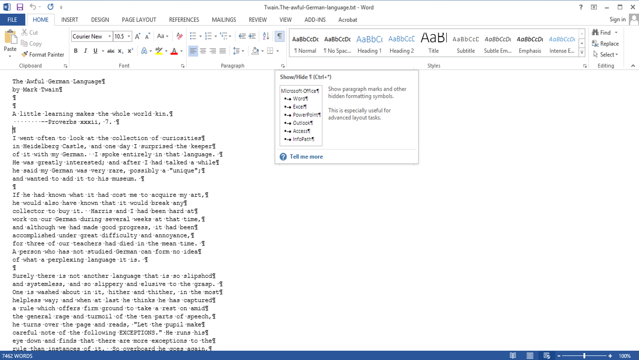Expand the Styles gallery More arrow
This screenshot has width=639, height=360.
pyautogui.click(x=582, y=52)
